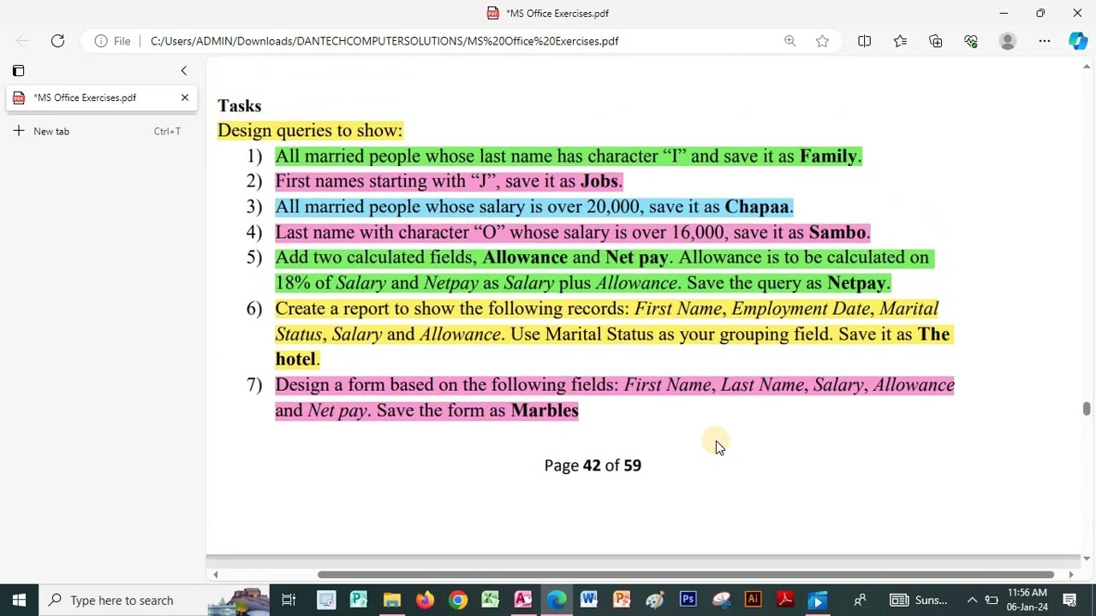1096x616 pixels.
Task: Click the vertical scrollbar thumb
Action: tap(1087, 409)
